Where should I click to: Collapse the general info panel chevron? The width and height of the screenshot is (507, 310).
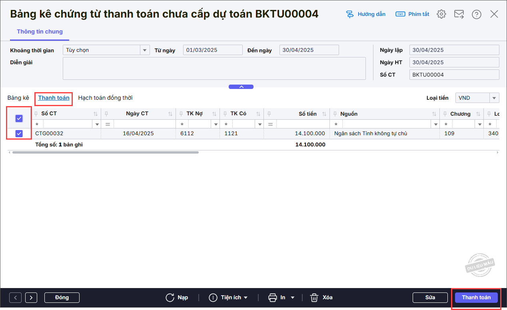[241, 87]
